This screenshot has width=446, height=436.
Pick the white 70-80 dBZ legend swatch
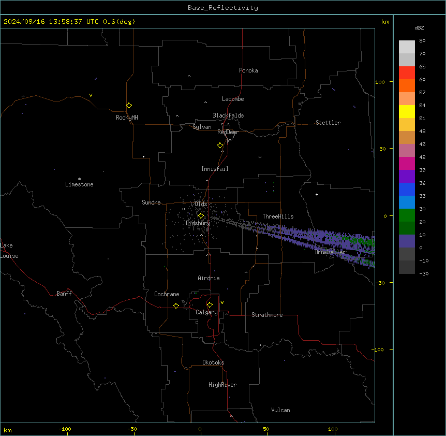(407, 47)
